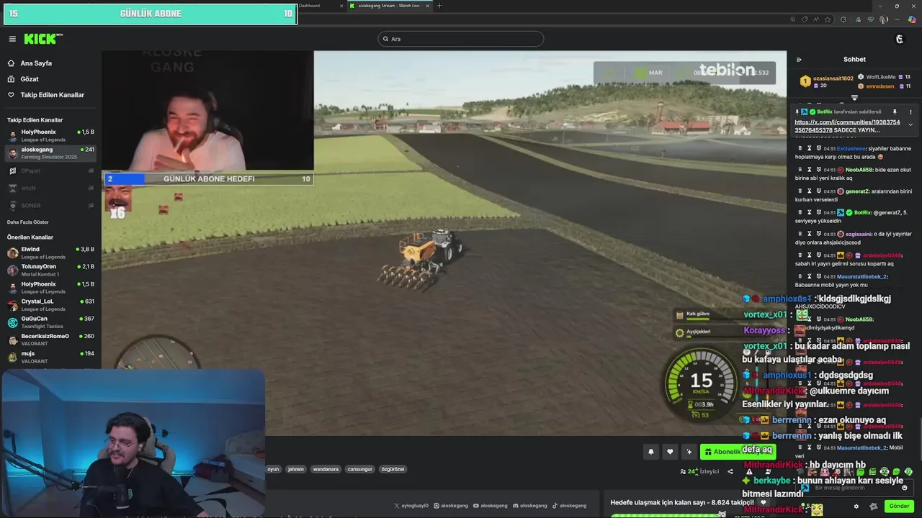Expand the gifter leaderboard handle
Image resolution: width=922 pixels, height=518 pixels.
pos(854,98)
